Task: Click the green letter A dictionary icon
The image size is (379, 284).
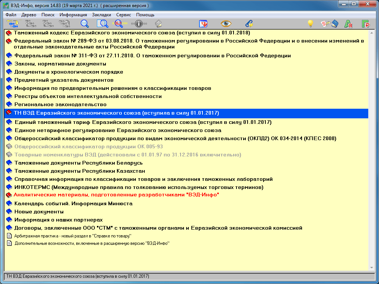Action: [348, 24]
